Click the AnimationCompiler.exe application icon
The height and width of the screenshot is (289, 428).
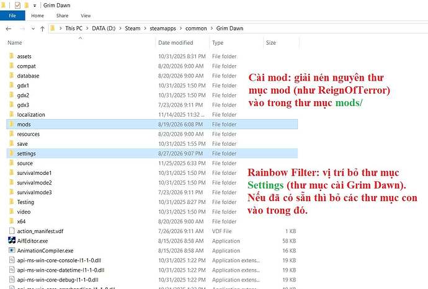pyautogui.click(x=12, y=251)
